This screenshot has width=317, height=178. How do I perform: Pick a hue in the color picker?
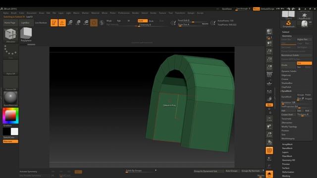[x=10, y=116]
